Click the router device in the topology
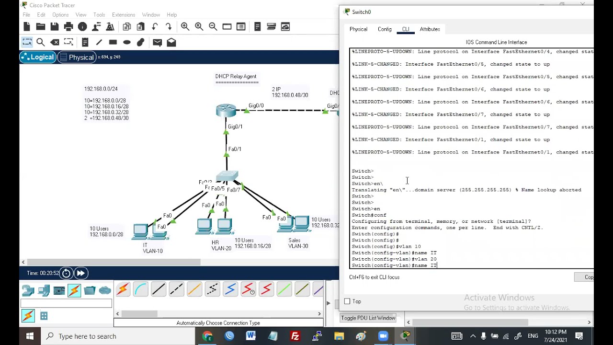This screenshot has height=345, width=613. (226, 110)
